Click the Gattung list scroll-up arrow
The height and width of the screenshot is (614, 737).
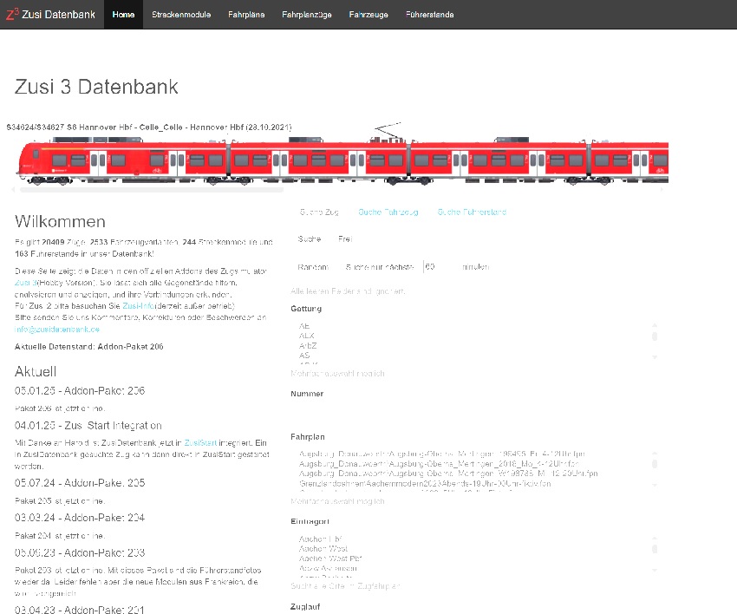point(655,324)
